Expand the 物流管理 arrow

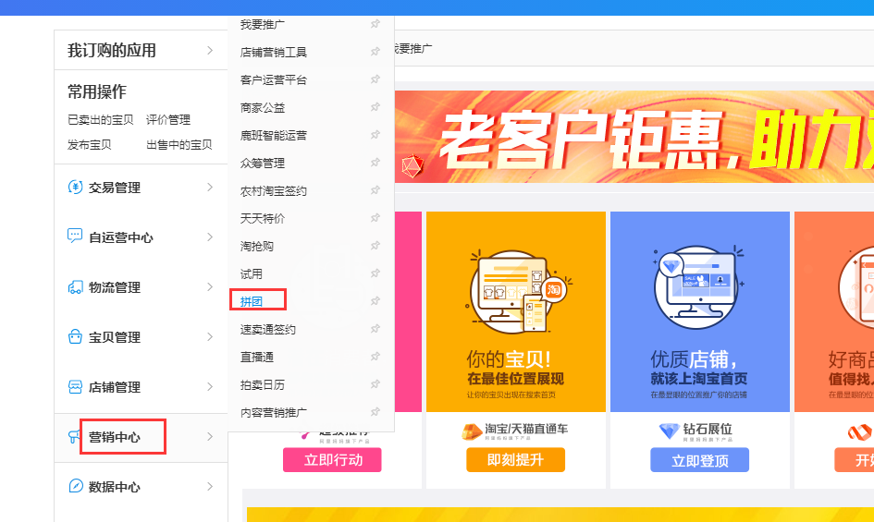(x=210, y=287)
